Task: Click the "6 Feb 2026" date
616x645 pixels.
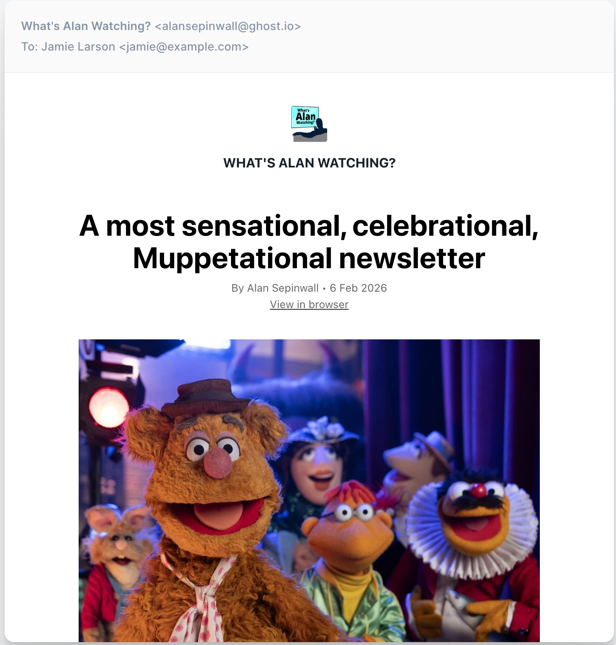Action: pos(358,288)
